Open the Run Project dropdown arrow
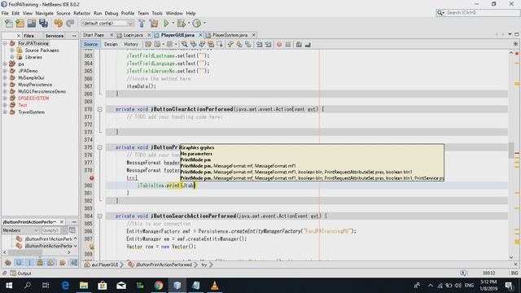 [173, 24]
